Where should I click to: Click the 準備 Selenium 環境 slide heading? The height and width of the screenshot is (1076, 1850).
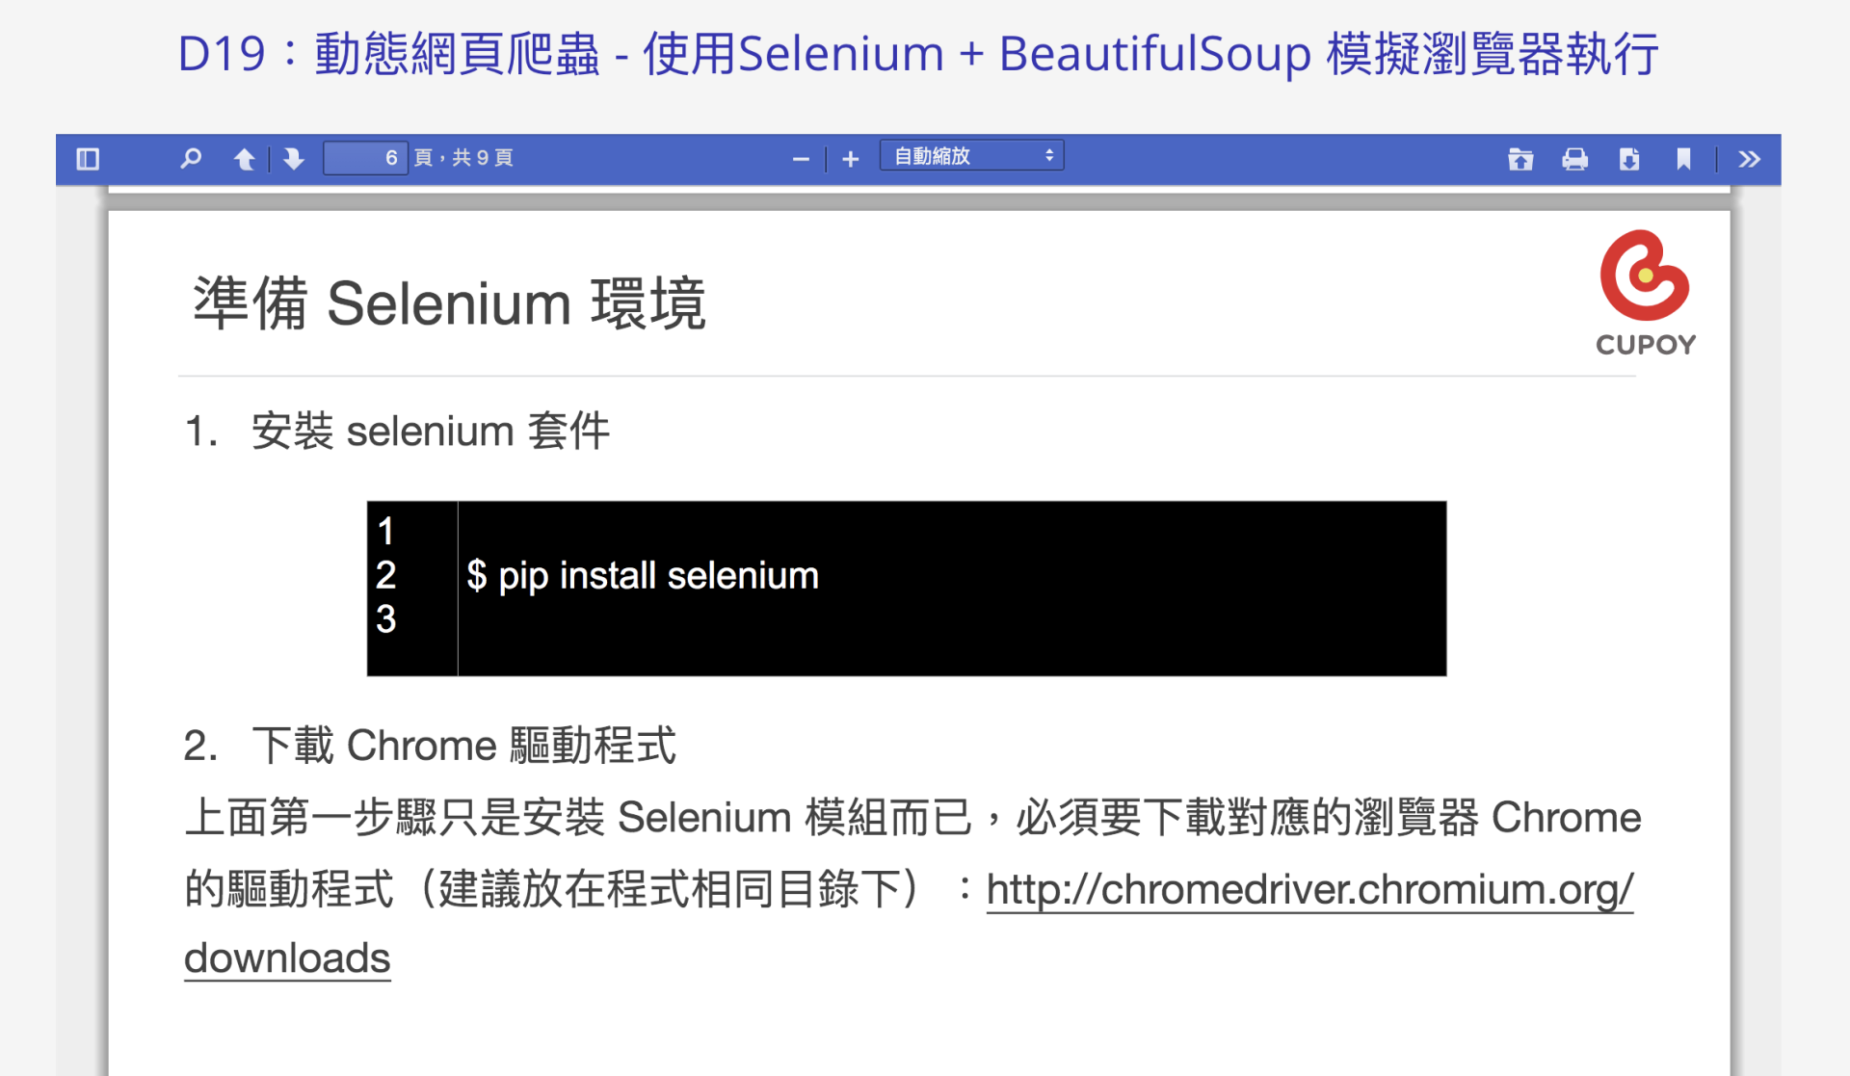(x=450, y=303)
